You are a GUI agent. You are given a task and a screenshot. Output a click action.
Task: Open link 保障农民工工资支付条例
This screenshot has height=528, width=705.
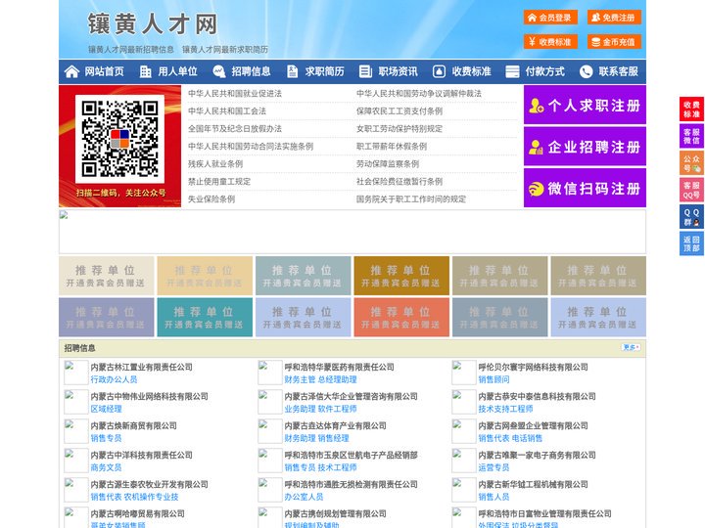(x=399, y=110)
